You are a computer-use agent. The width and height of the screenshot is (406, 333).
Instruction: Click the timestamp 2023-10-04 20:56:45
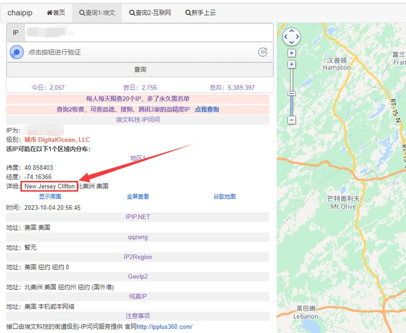(x=52, y=208)
